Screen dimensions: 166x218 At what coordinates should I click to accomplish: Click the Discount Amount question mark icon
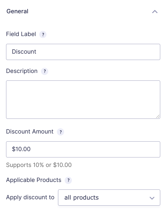61,132
